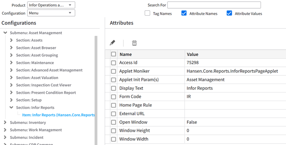Click the Form Code value IR
The image size is (286, 145).
(188, 97)
